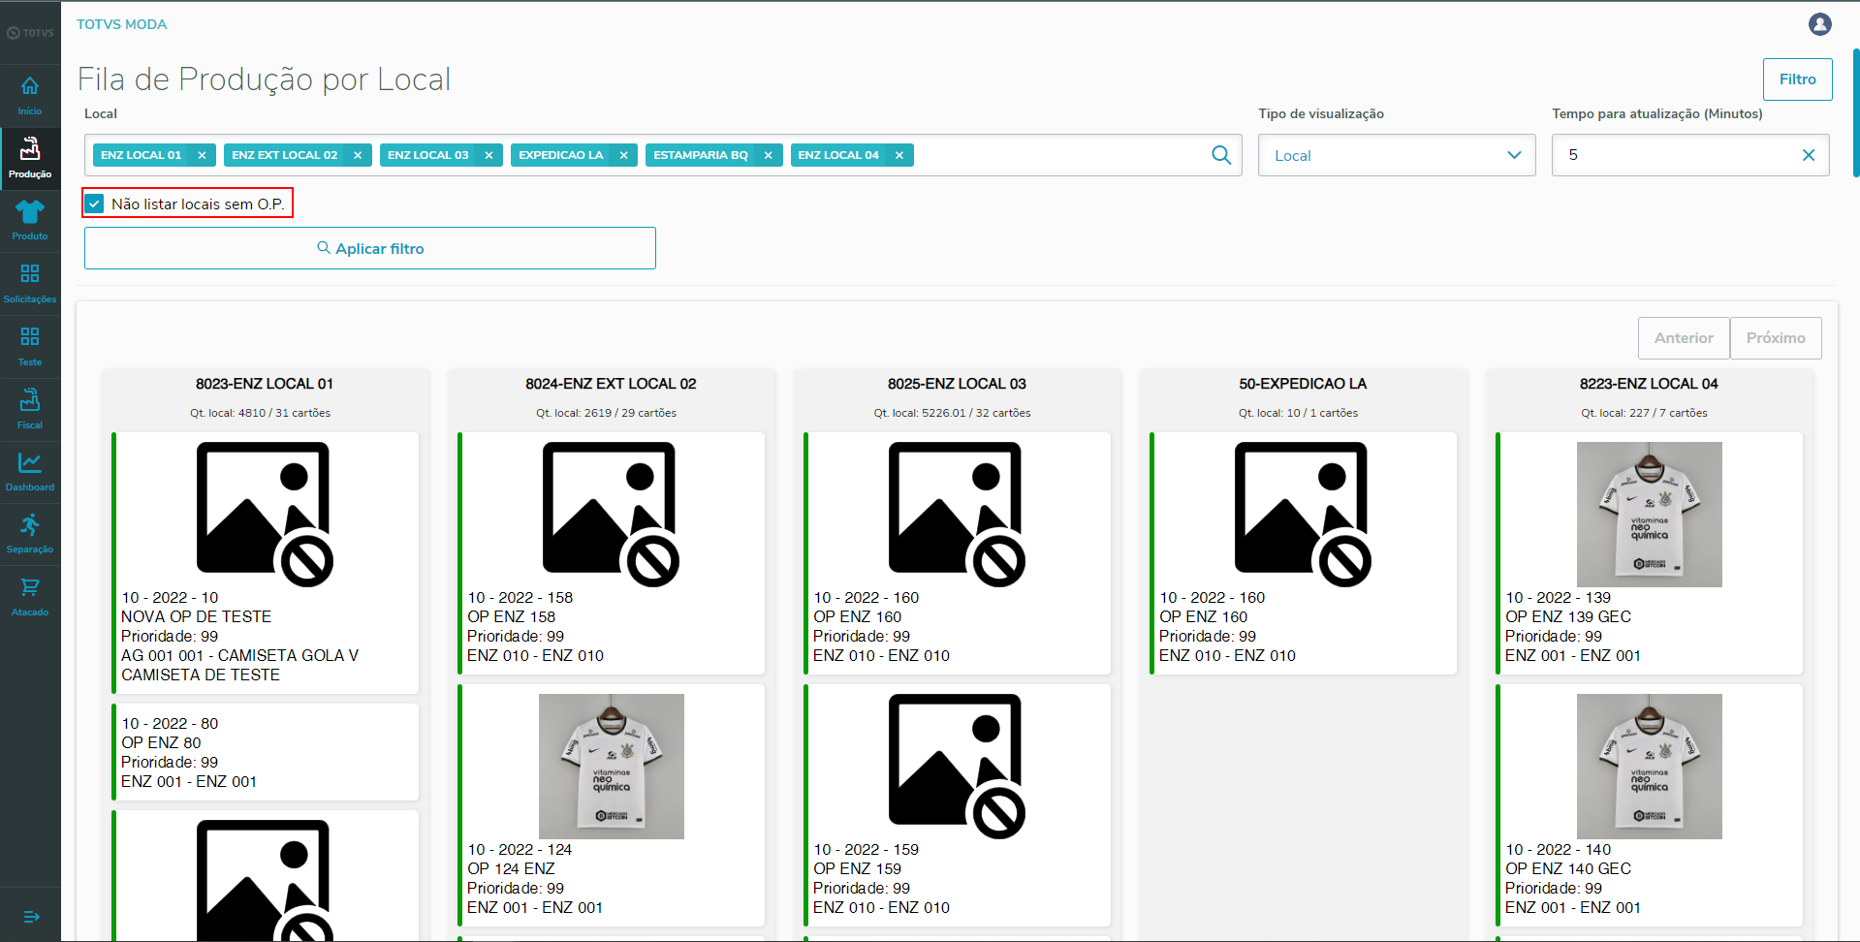Image resolution: width=1860 pixels, height=942 pixels.
Task: Click the TOTVS logo
Action: click(x=30, y=33)
